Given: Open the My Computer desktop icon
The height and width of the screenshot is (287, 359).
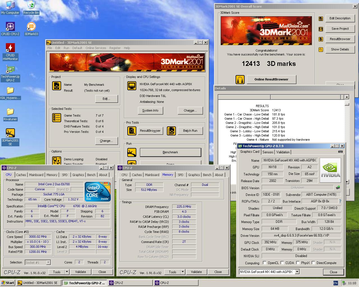Looking at the screenshot, I should (10, 8).
